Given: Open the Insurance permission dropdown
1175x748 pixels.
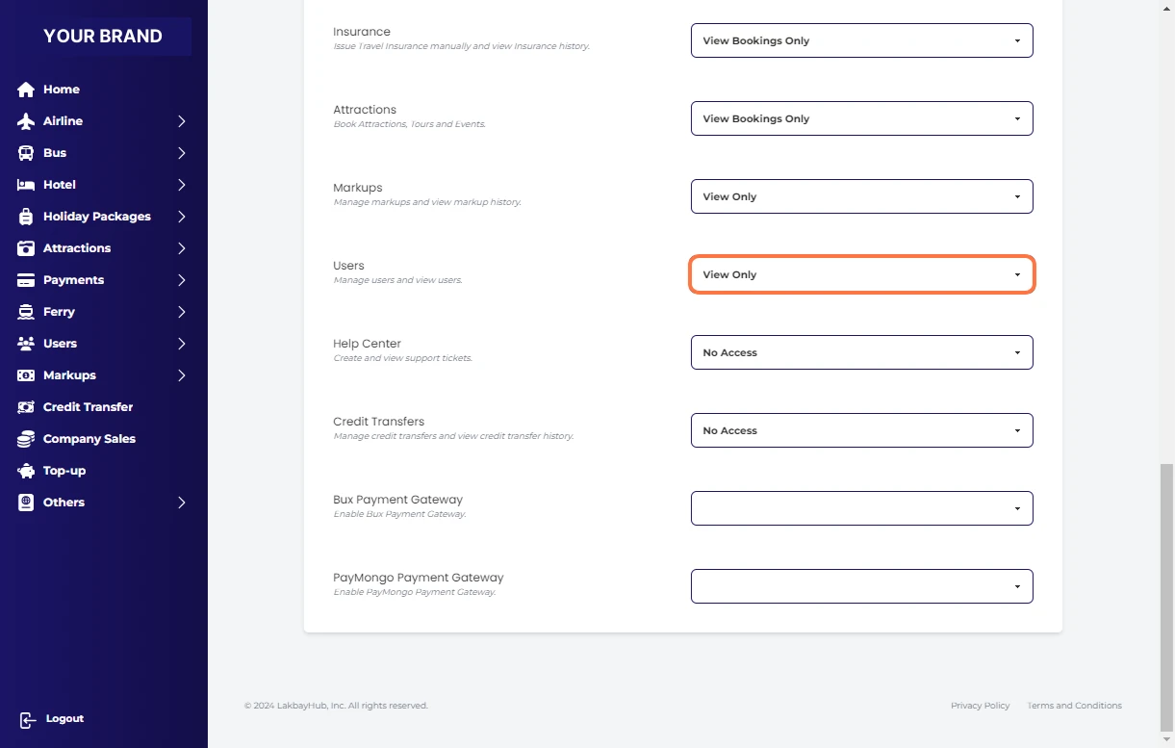Looking at the screenshot, I should point(861,40).
